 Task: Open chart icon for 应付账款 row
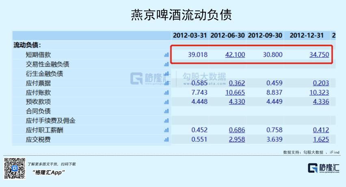click(167, 93)
